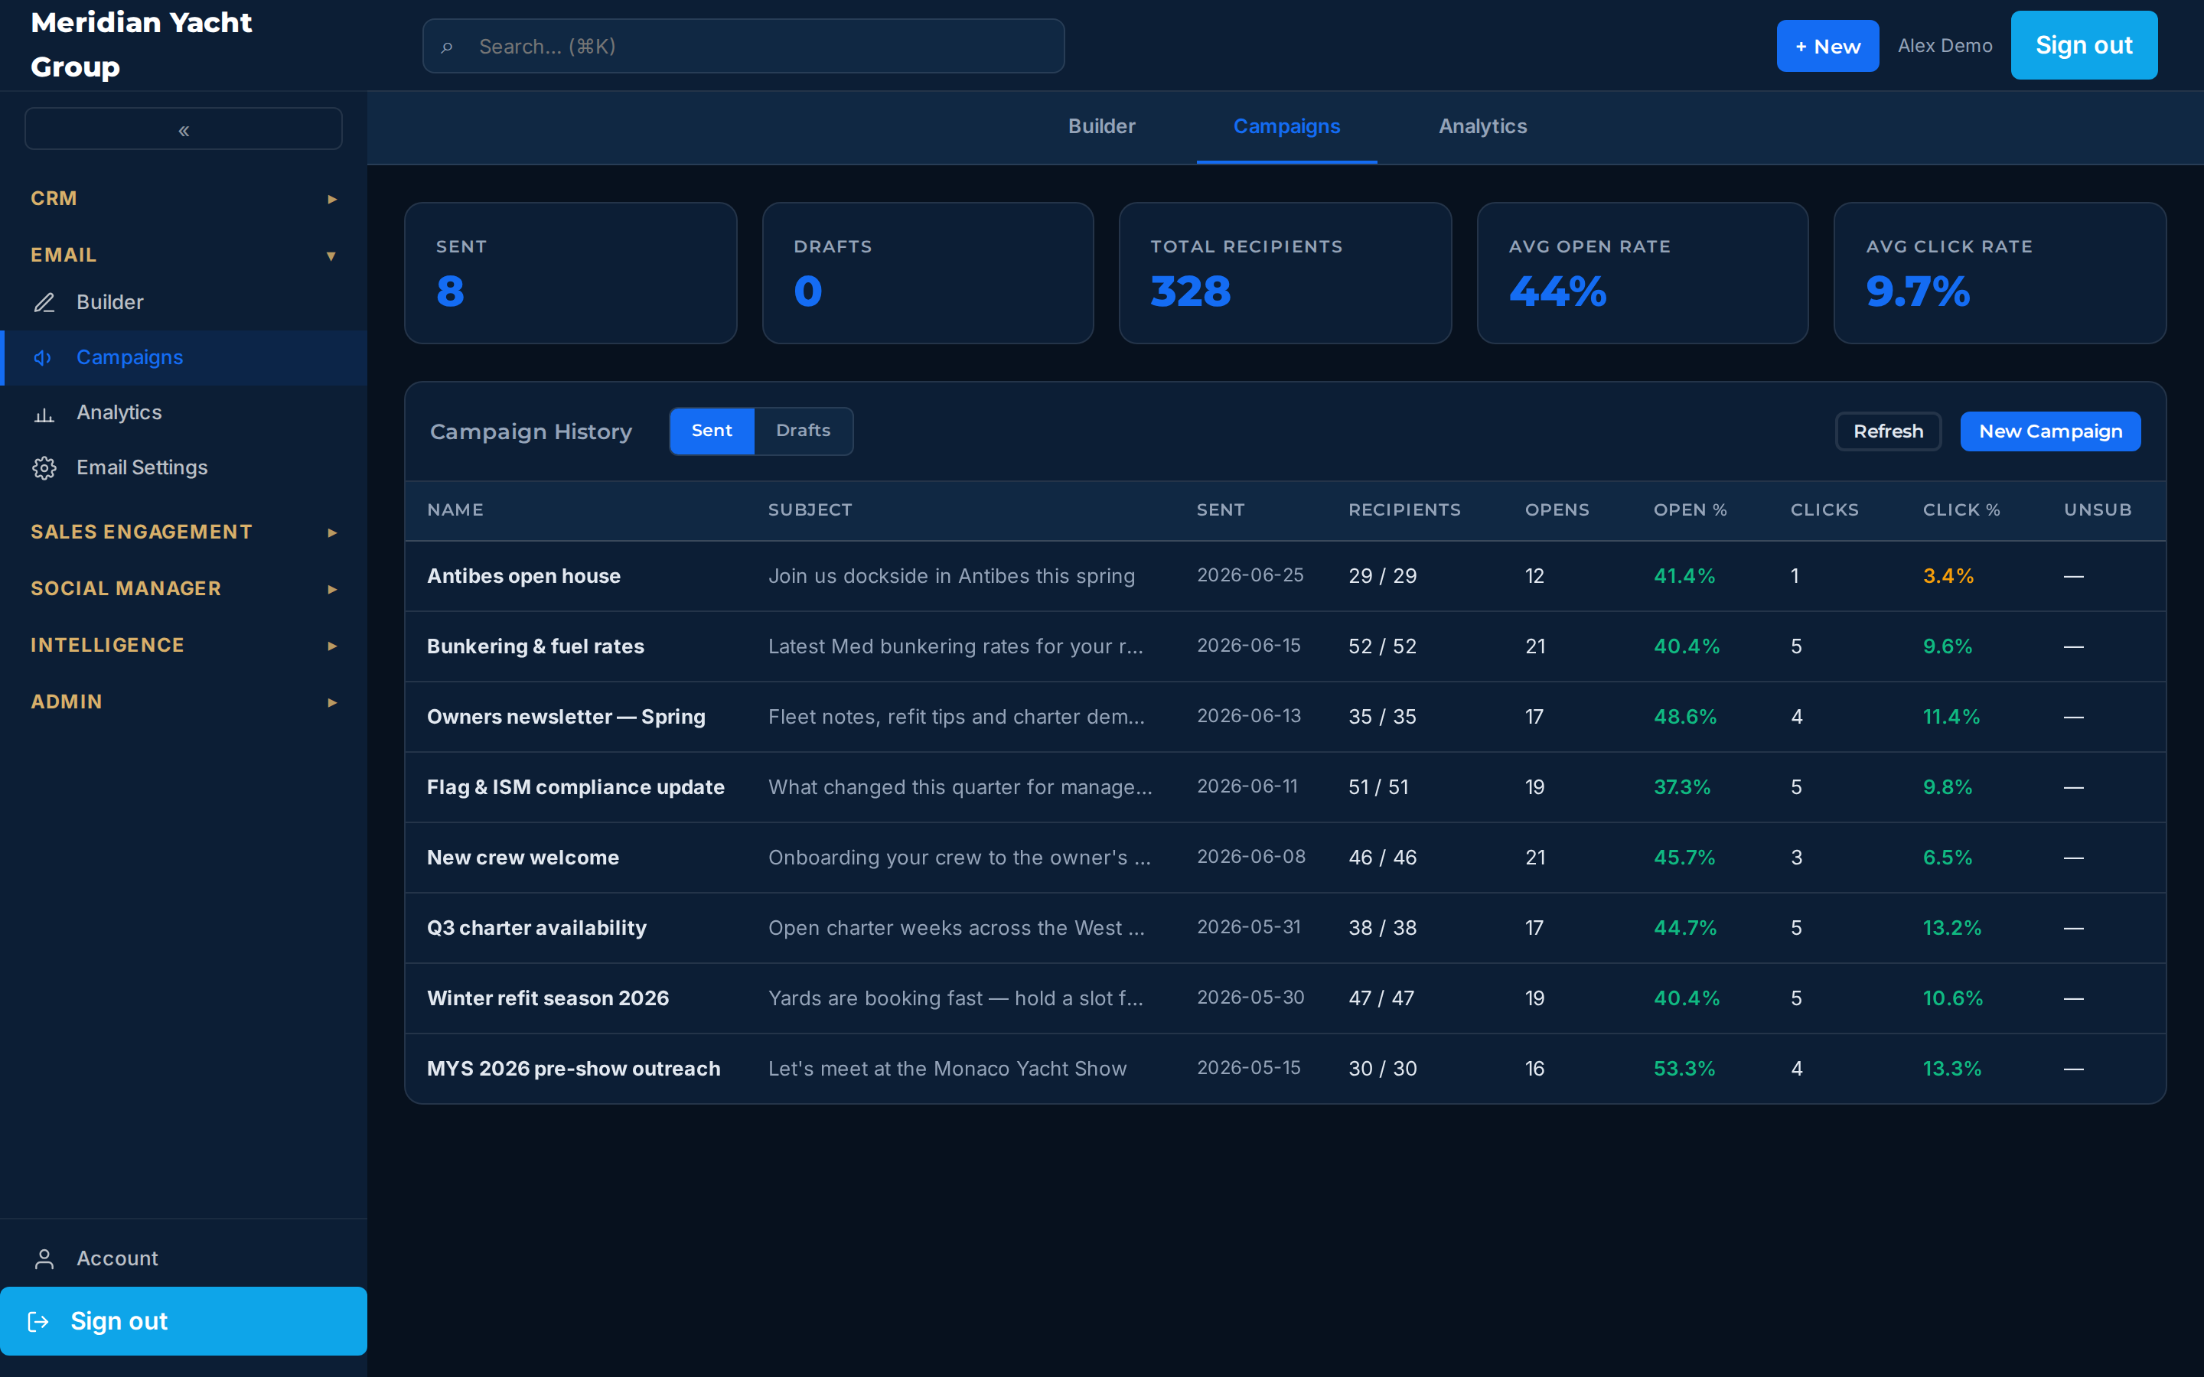
Task: Open the Builder top tab
Action: (1101, 126)
